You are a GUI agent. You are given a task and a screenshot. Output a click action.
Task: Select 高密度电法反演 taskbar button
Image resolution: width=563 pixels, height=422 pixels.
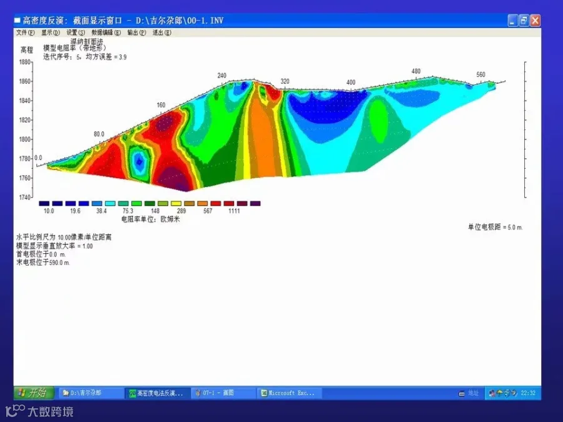[157, 393]
